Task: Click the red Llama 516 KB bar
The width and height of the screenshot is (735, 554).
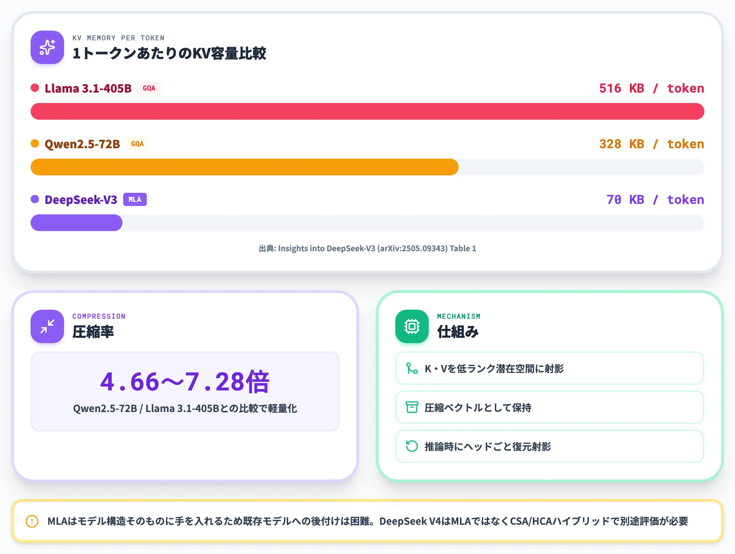Action: [367, 111]
